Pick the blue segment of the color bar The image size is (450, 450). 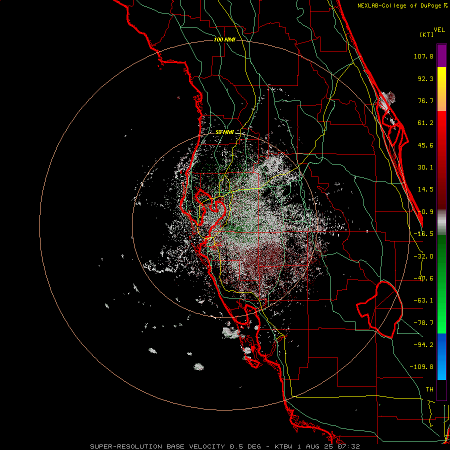(x=441, y=356)
